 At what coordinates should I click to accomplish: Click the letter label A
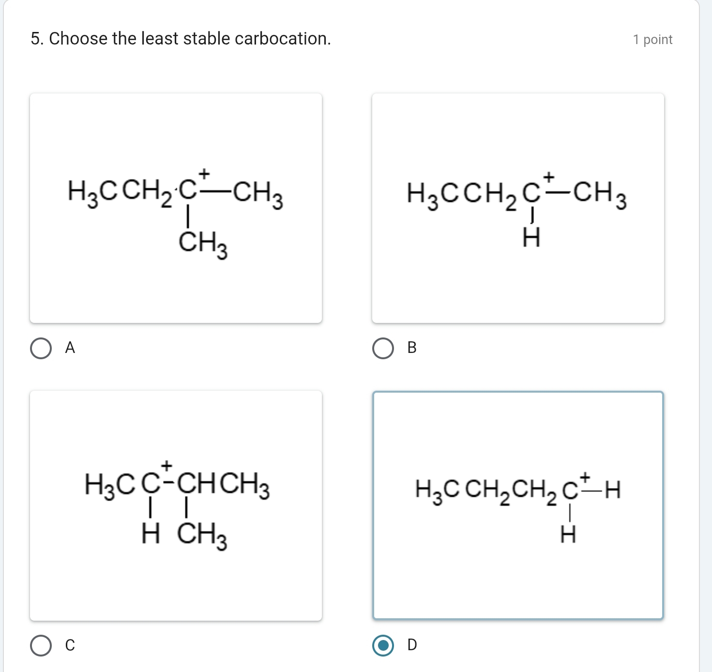click(x=70, y=348)
